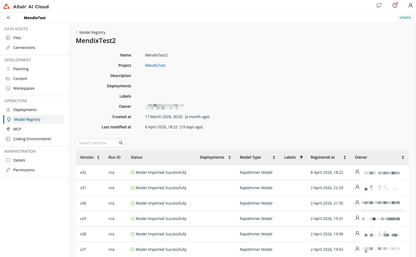The height and width of the screenshot is (257, 416).
Task: Click the Status column header
Action: [137, 157]
